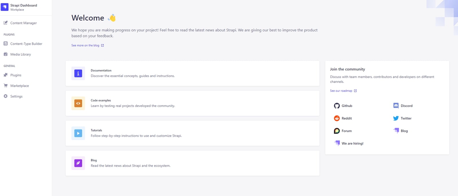Screen dimensions: 458x196
Task: Open Content Manager in sidebar
Action: (x=23, y=23)
